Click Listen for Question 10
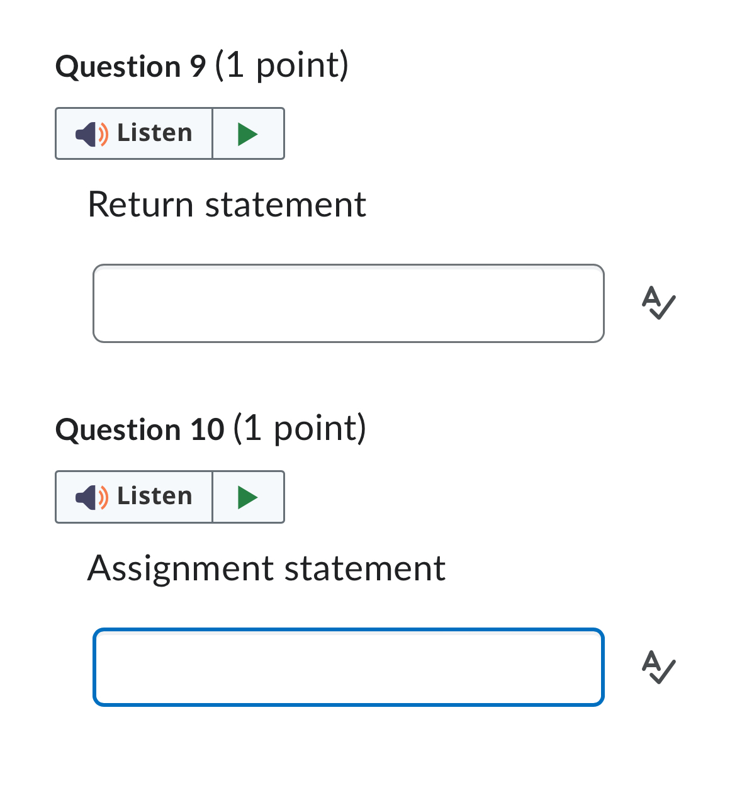Viewport: 742px width, 800px height. point(133,497)
